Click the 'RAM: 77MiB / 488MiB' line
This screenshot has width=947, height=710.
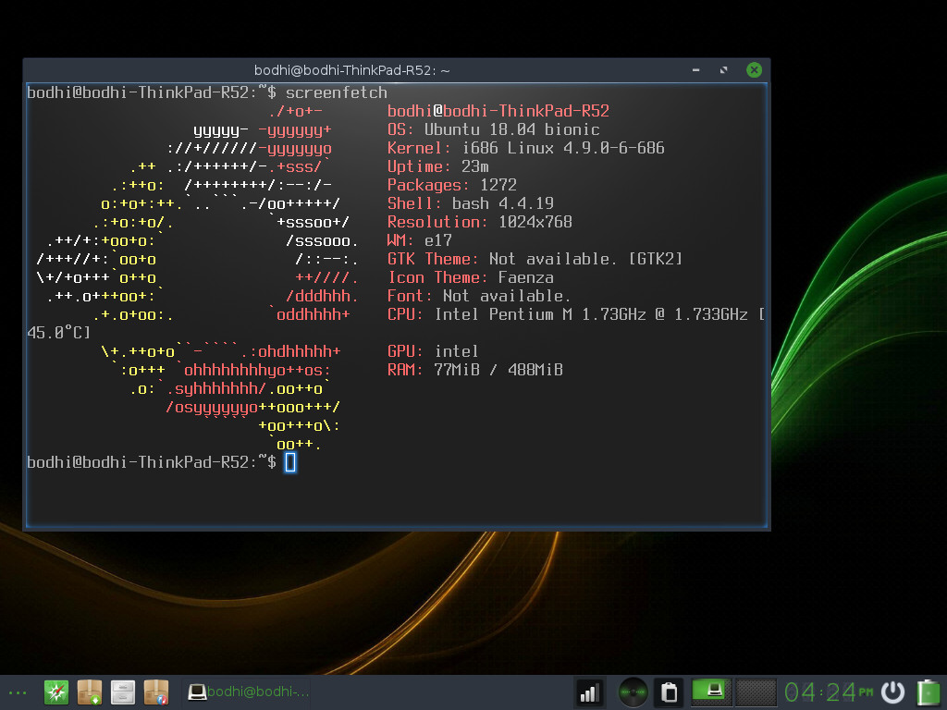point(475,370)
